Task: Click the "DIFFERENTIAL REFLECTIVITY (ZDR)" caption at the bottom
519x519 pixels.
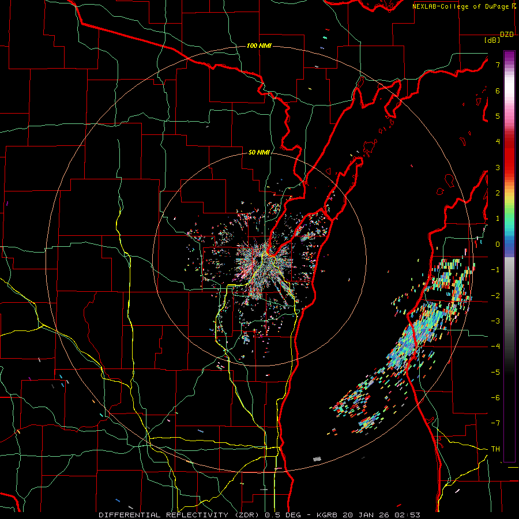Action: tap(180, 515)
